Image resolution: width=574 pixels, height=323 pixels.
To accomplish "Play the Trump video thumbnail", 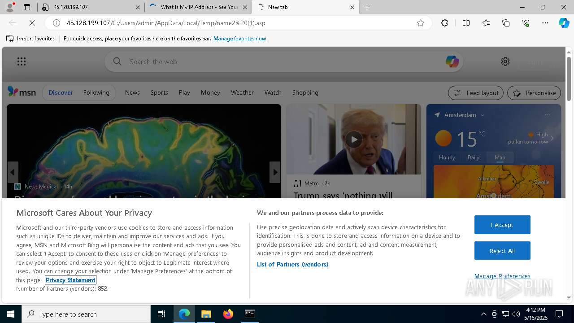I will click(x=354, y=140).
